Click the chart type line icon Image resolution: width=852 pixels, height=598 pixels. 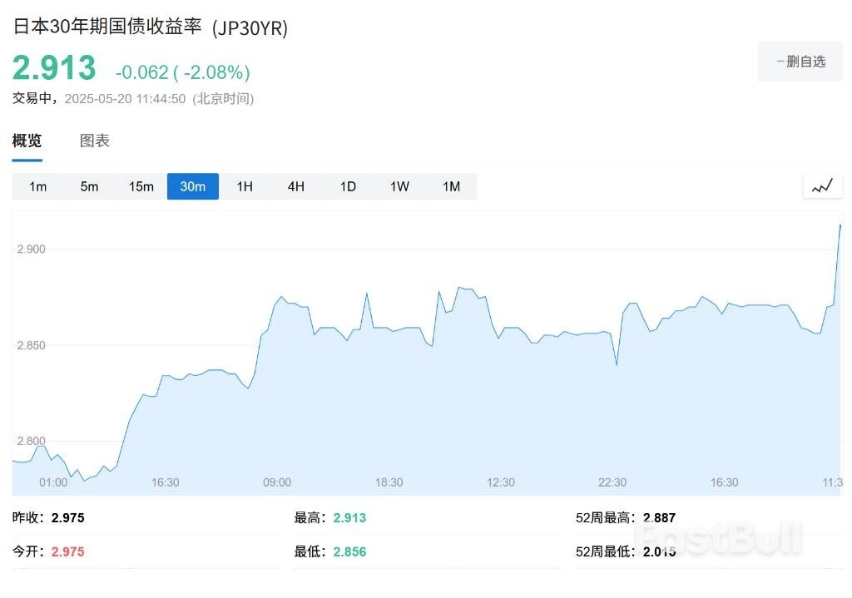tap(822, 186)
